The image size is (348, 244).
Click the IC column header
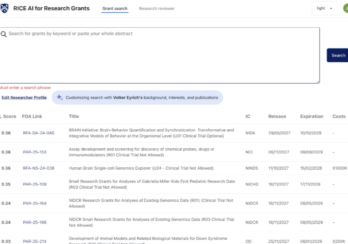248,116
